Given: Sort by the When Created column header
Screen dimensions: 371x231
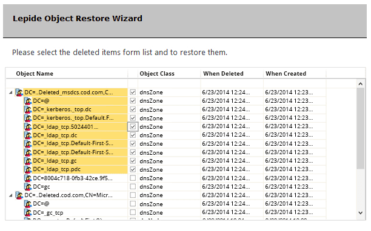Looking at the screenshot, I should [286, 74].
